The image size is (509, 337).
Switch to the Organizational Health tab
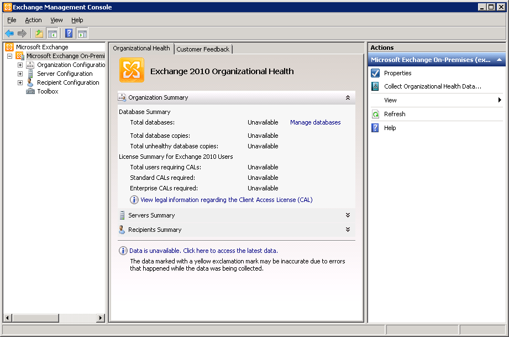pyautogui.click(x=141, y=49)
